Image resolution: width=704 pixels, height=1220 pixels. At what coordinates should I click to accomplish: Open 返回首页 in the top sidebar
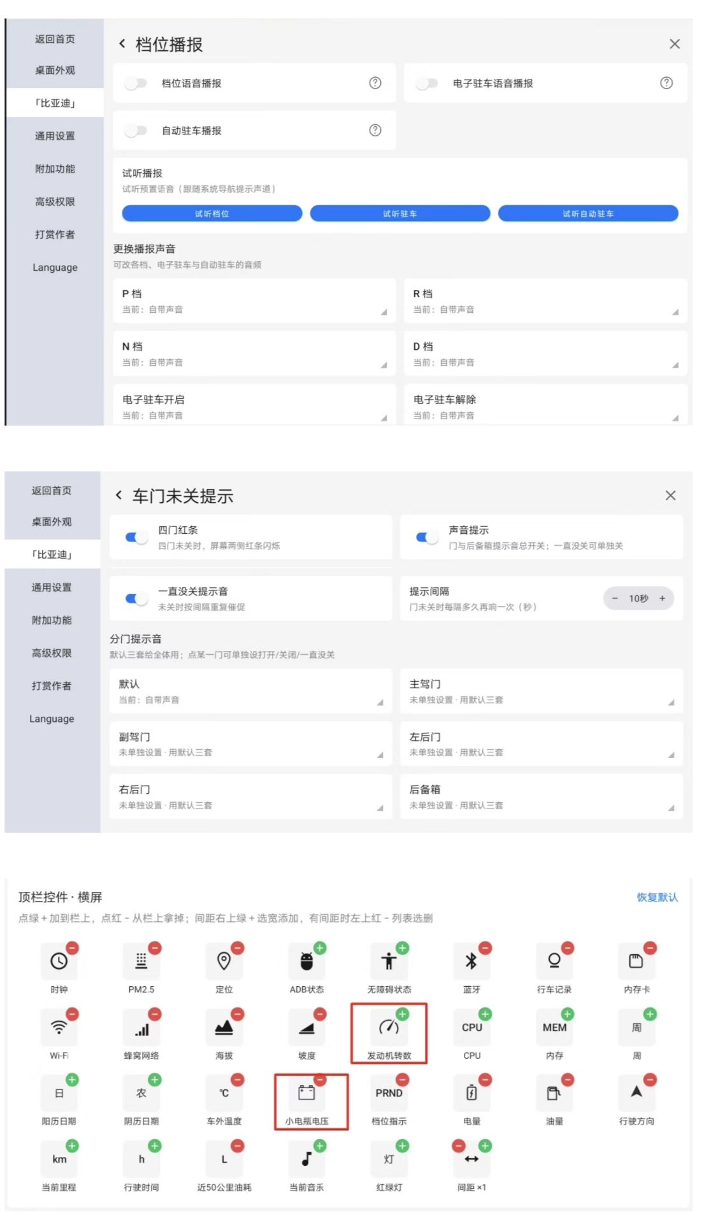[55, 39]
